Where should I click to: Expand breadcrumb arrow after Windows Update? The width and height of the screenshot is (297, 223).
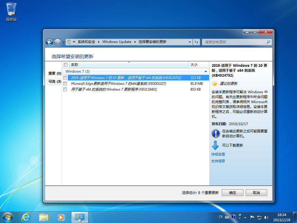(x=135, y=42)
